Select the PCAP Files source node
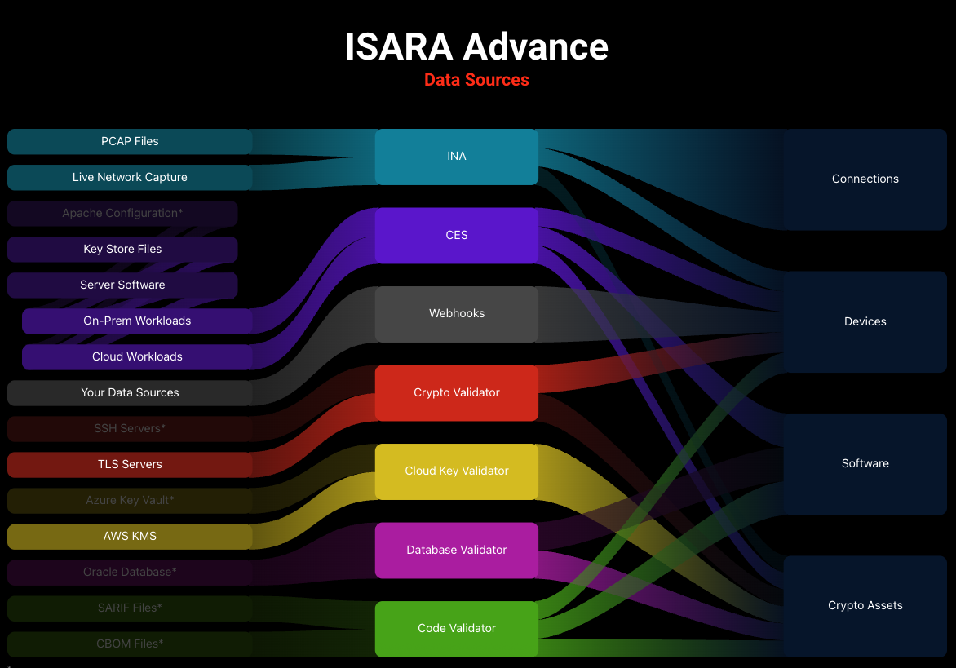The width and height of the screenshot is (956, 668). pos(130,141)
